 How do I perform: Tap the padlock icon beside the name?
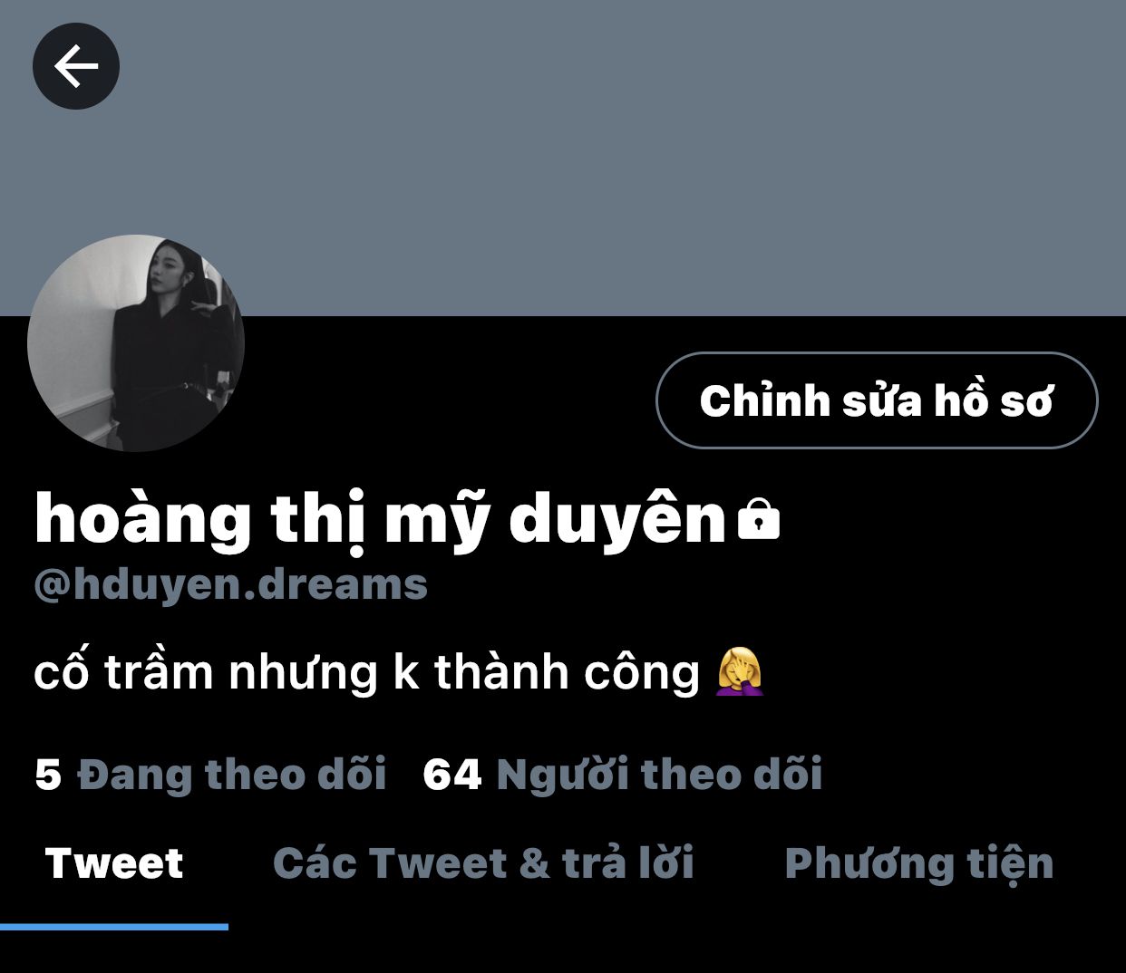pyautogui.click(x=759, y=520)
